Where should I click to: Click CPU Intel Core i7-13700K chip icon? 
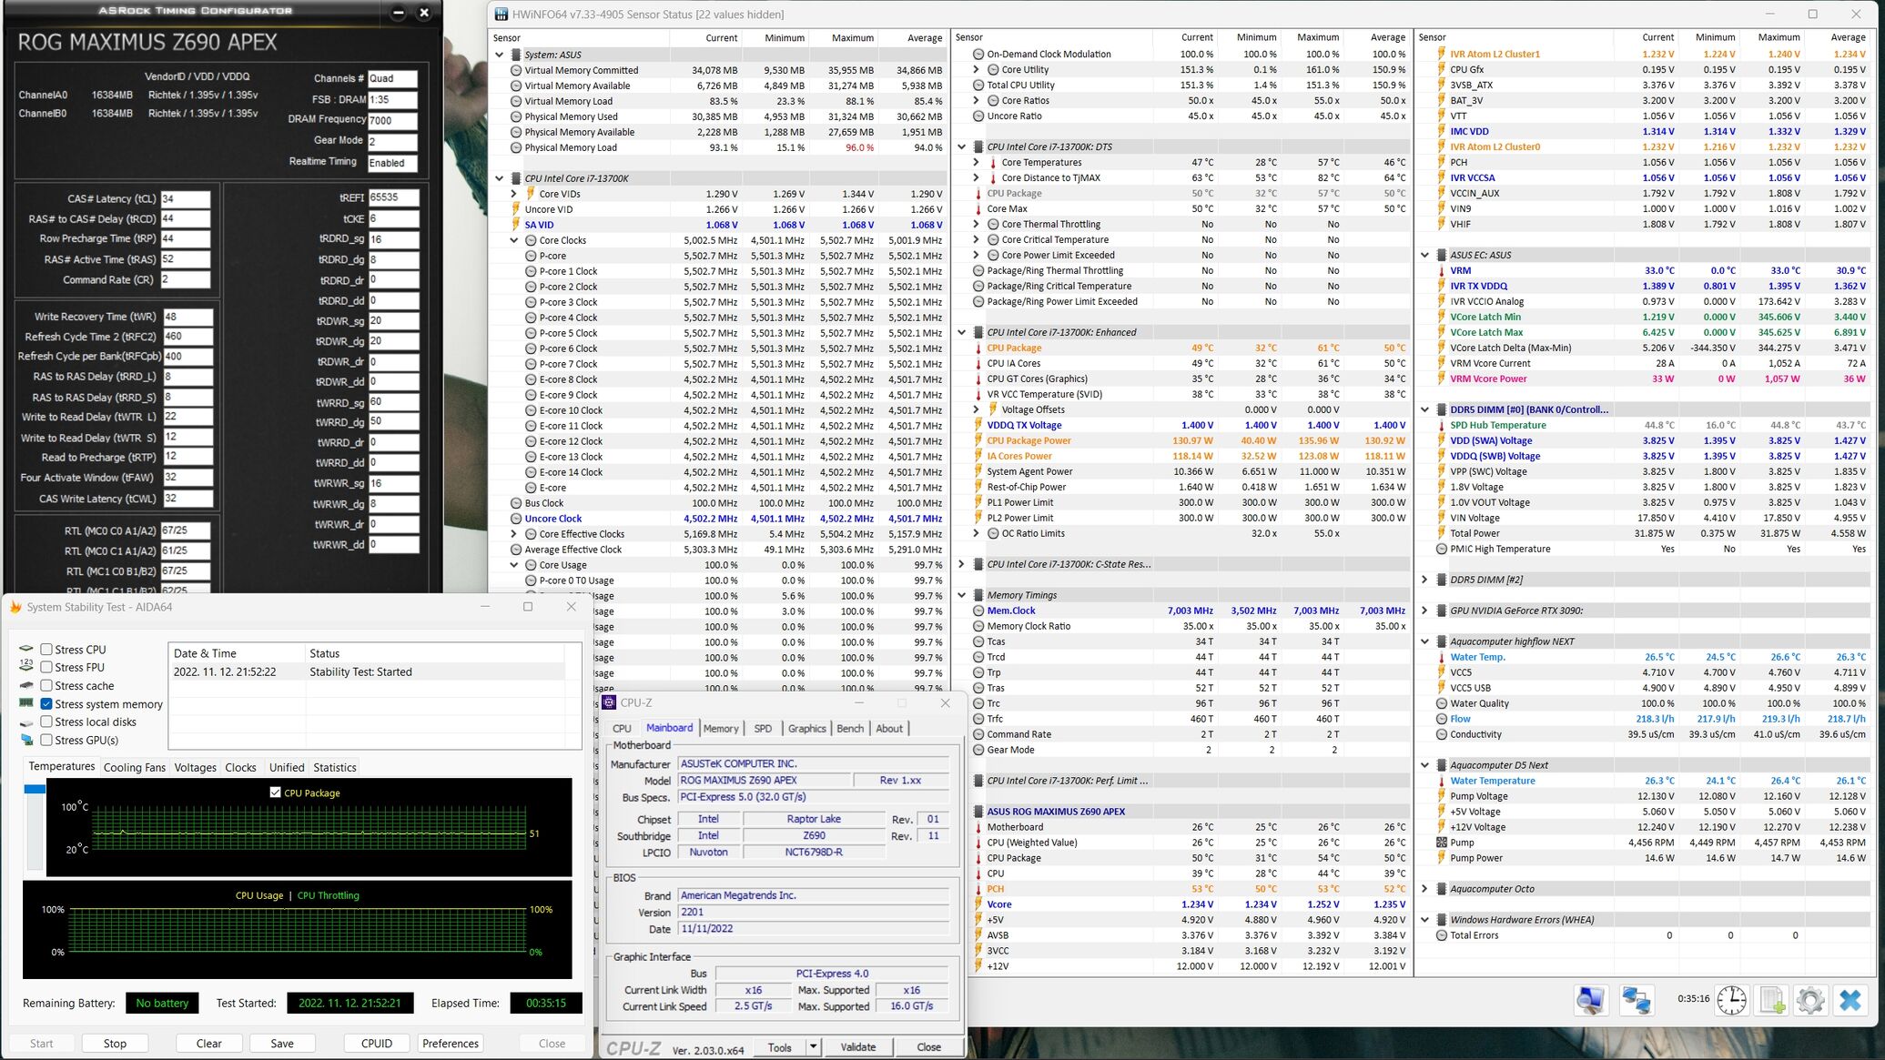(516, 178)
